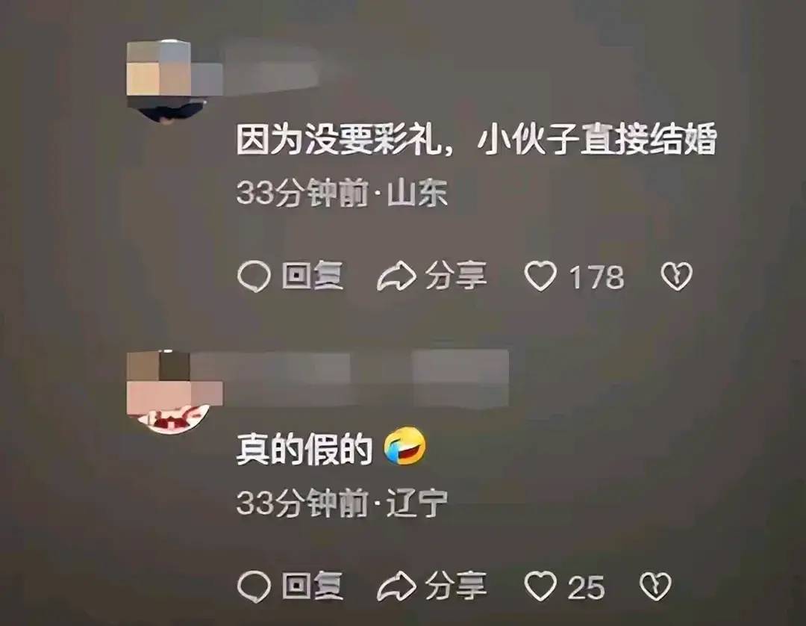Like the 真的假的 comment with its heart icon

[540, 586]
